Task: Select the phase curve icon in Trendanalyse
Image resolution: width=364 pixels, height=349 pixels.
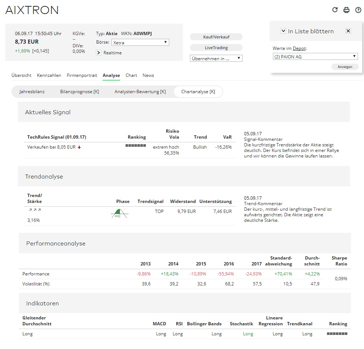Action: [118, 213]
